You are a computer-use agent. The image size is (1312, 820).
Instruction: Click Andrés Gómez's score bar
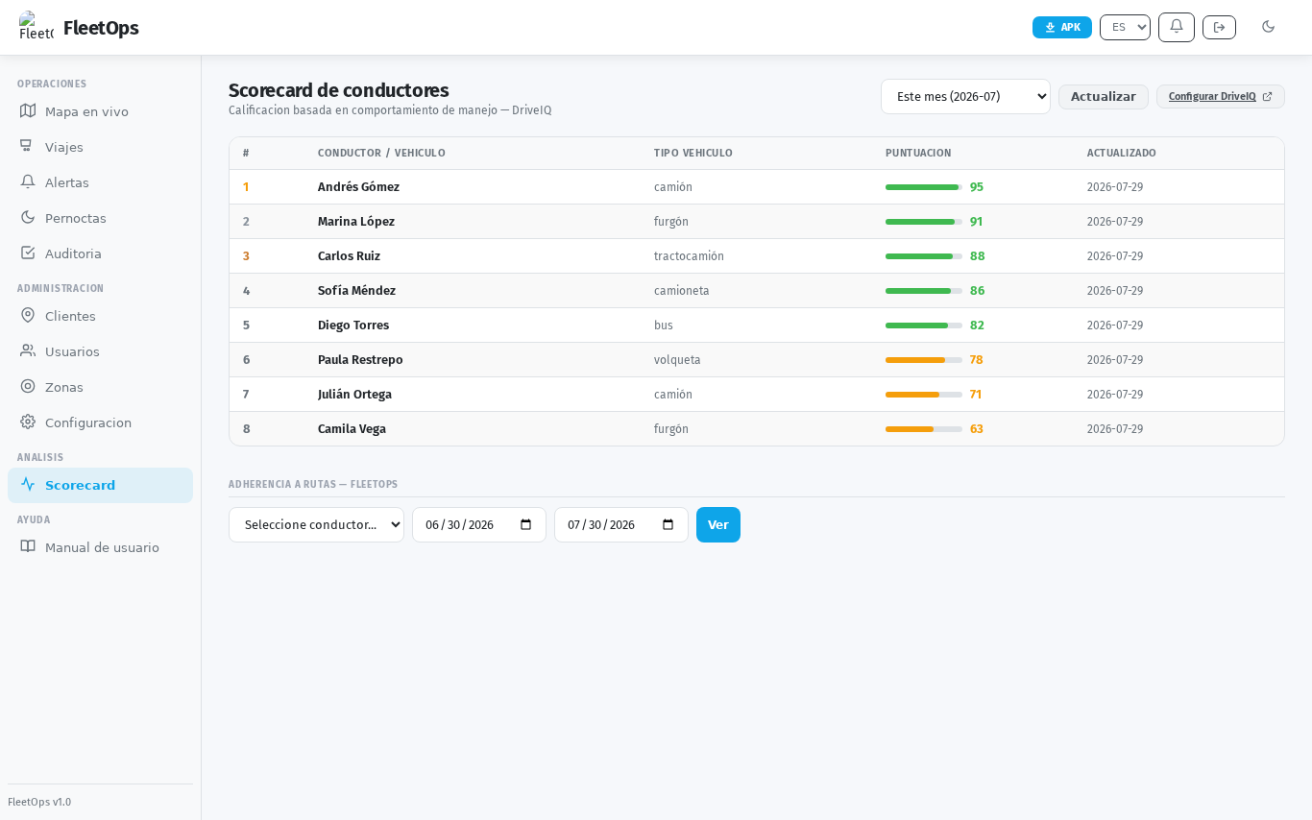pyautogui.click(x=923, y=186)
